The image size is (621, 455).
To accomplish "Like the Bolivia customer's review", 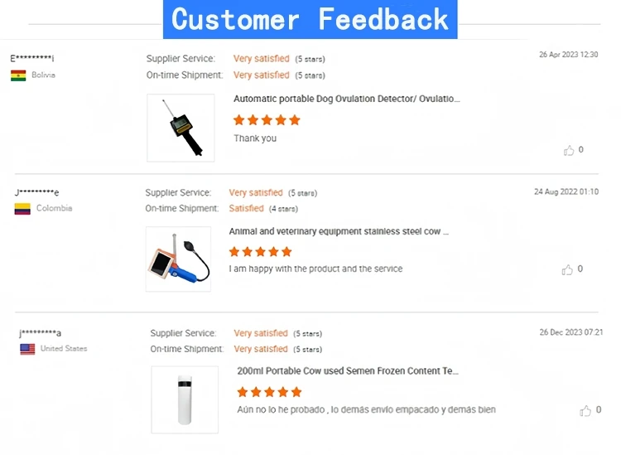I will (569, 151).
